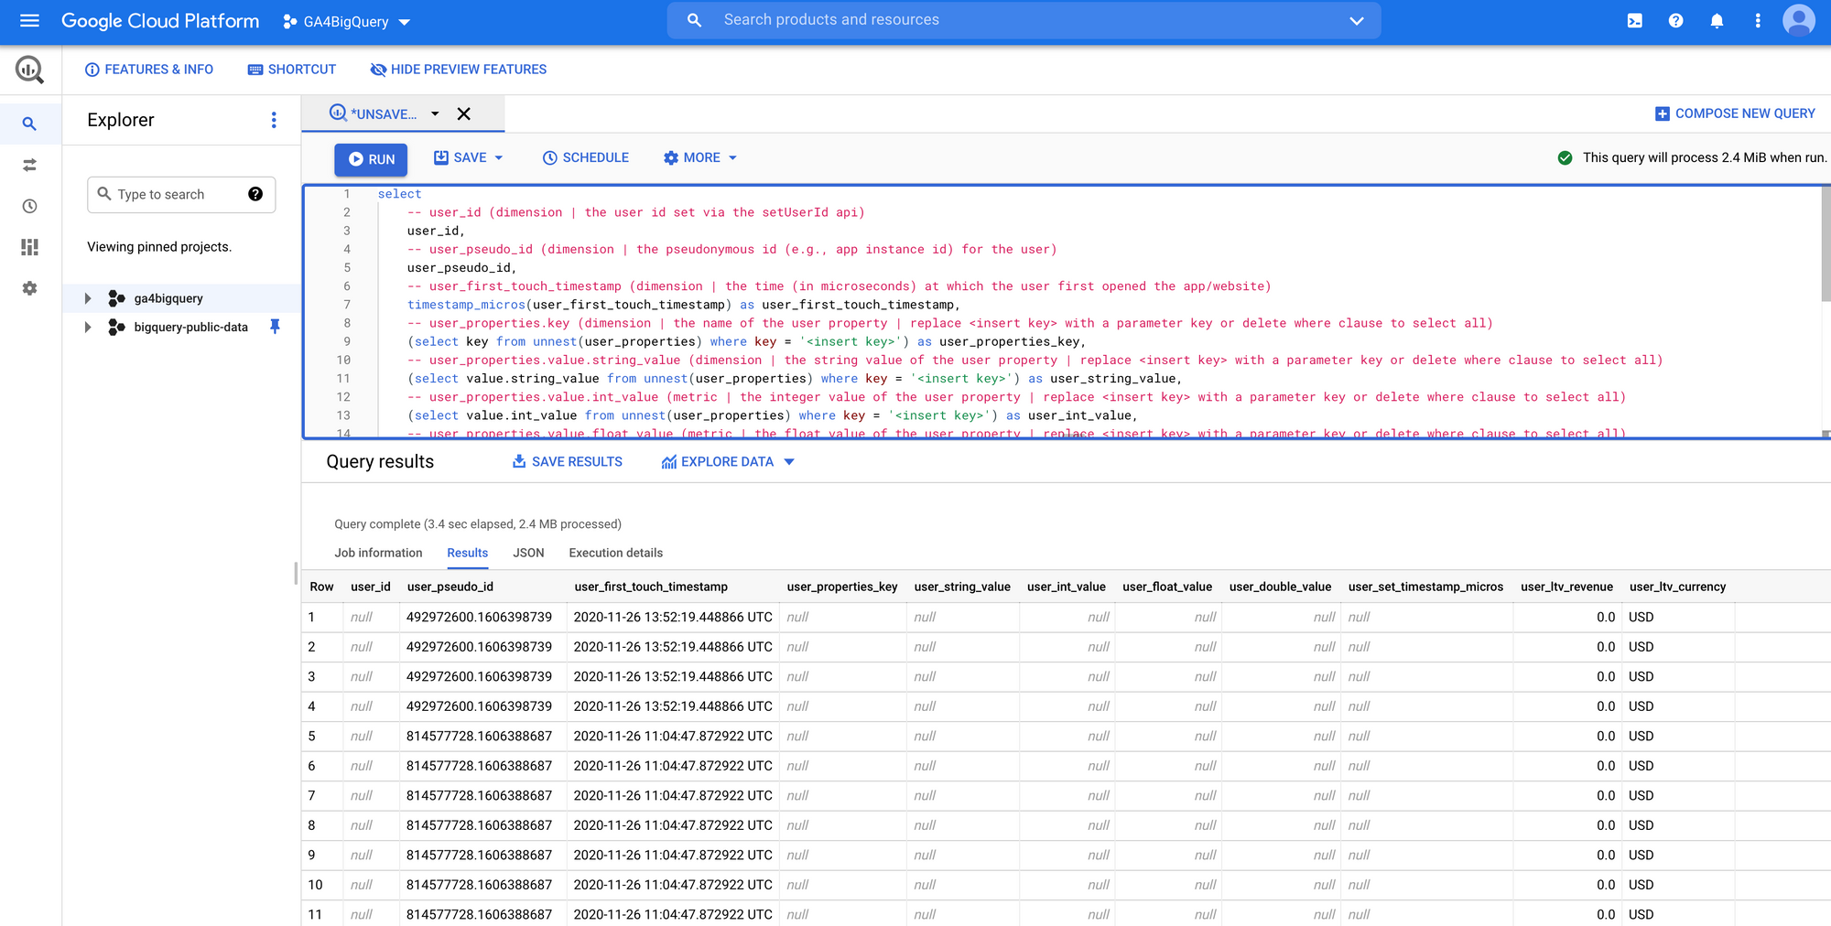Image resolution: width=1831 pixels, height=926 pixels.
Task: Open Explorer panel three-dot menu
Action: [x=274, y=120]
